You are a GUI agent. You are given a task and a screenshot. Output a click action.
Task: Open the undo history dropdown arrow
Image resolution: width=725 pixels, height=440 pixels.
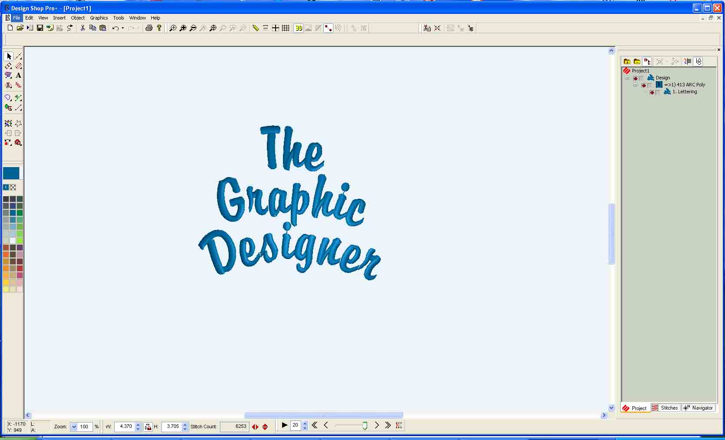(123, 28)
